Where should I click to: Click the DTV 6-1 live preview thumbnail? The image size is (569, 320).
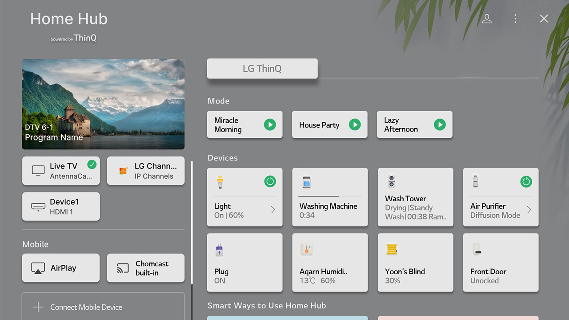point(103,104)
